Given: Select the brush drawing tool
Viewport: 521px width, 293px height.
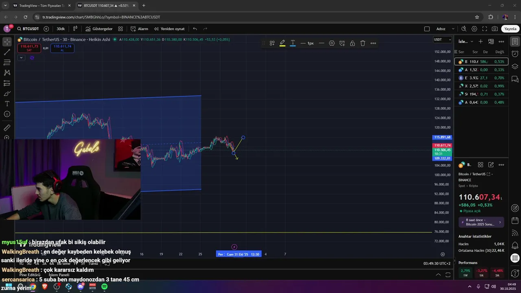Looking at the screenshot, I should pos(7,94).
